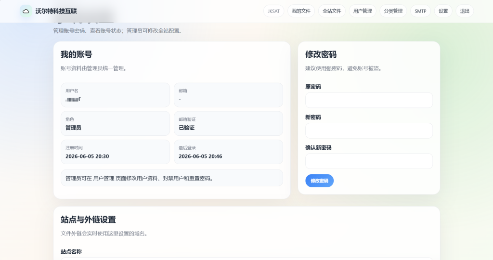Click the 已验证 email status
Image resolution: width=493 pixels, height=260 pixels.
(x=186, y=128)
